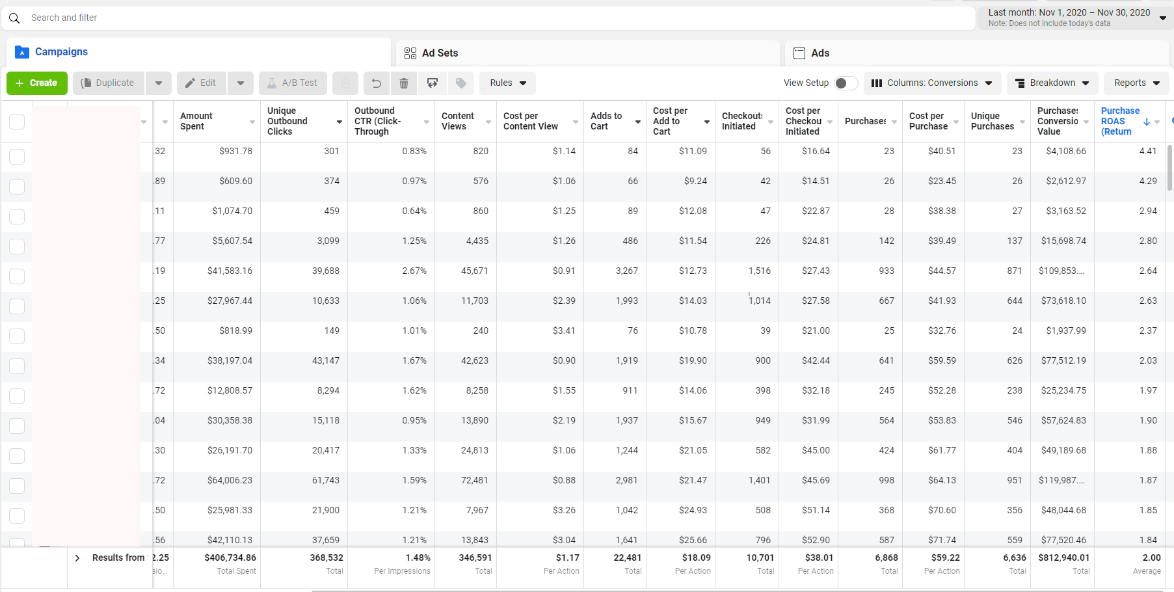Click the A/B Test flask button
This screenshot has height=592, width=1174.
[292, 83]
